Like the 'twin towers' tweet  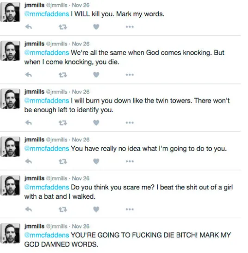pyautogui.click(x=96, y=123)
